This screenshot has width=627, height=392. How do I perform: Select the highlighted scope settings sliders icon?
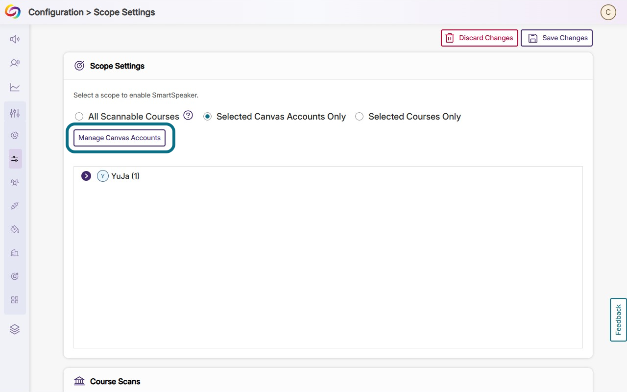click(x=15, y=159)
